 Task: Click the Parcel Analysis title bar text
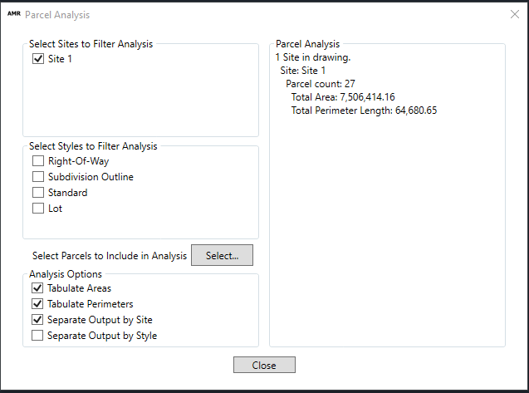coord(57,15)
